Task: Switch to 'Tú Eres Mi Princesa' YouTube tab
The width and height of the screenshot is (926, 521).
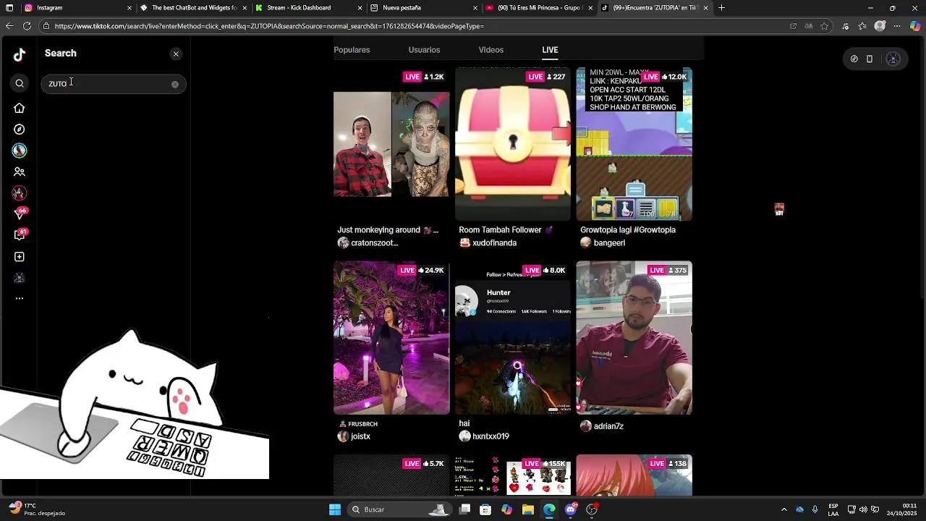Action: tap(540, 8)
